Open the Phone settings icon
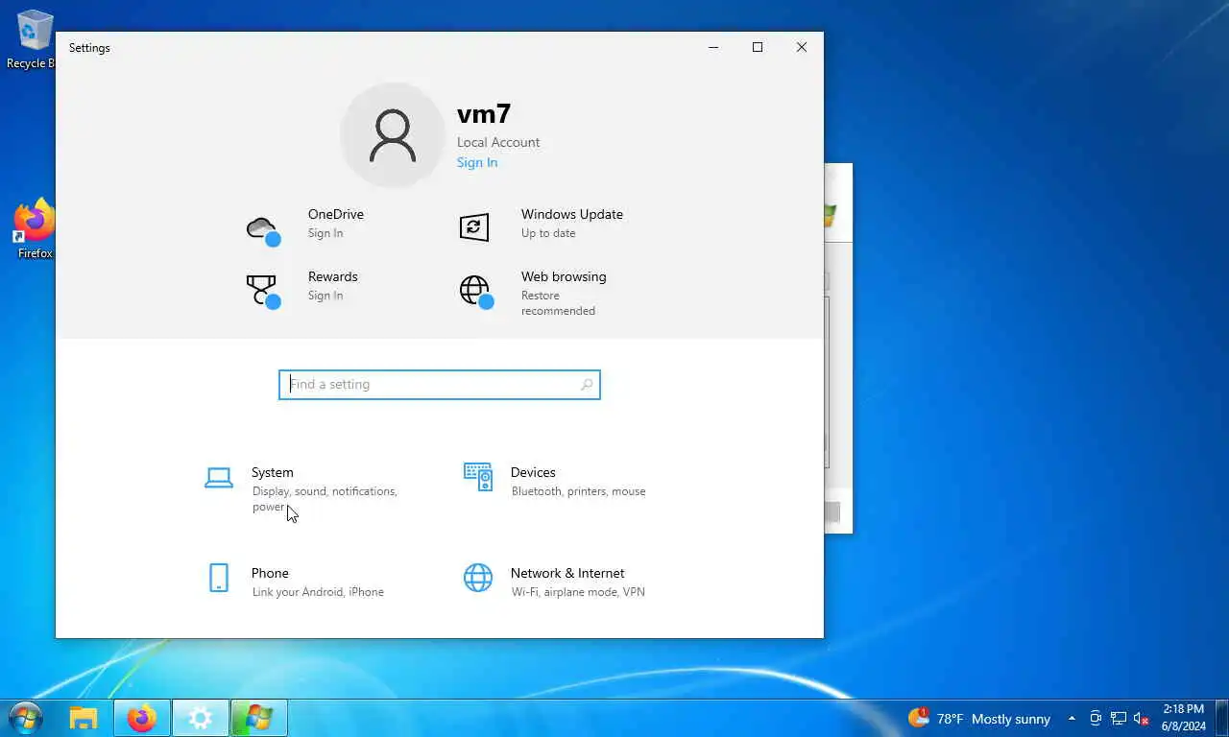The width and height of the screenshot is (1229, 737). (x=219, y=578)
